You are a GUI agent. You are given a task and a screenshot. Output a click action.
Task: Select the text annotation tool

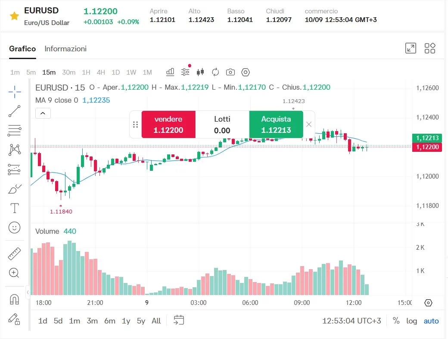pyautogui.click(x=15, y=208)
